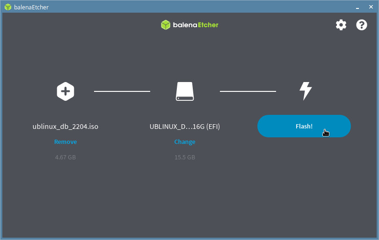The image size is (379, 240).
Task: Change the target drive
Action: [185, 142]
